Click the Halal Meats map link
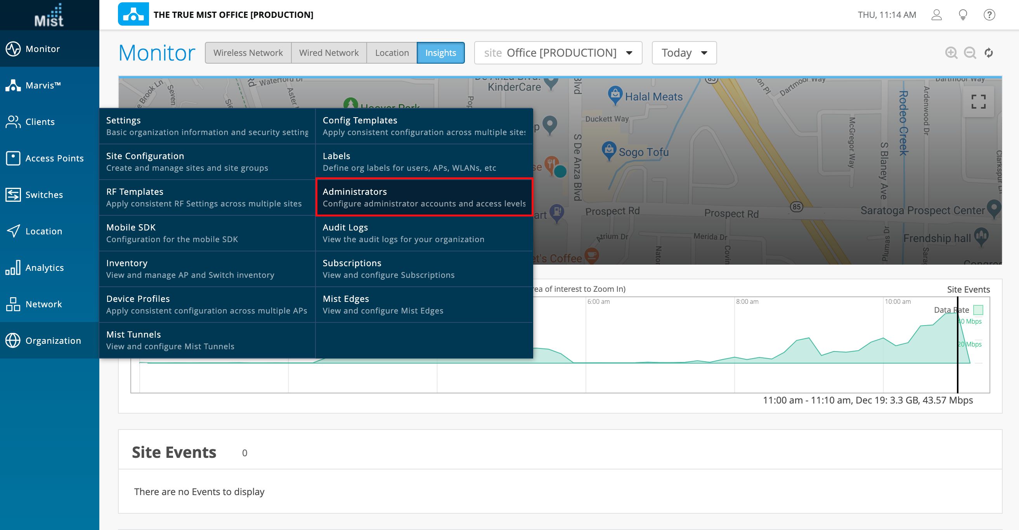The image size is (1019, 530). (x=653, y=97)
